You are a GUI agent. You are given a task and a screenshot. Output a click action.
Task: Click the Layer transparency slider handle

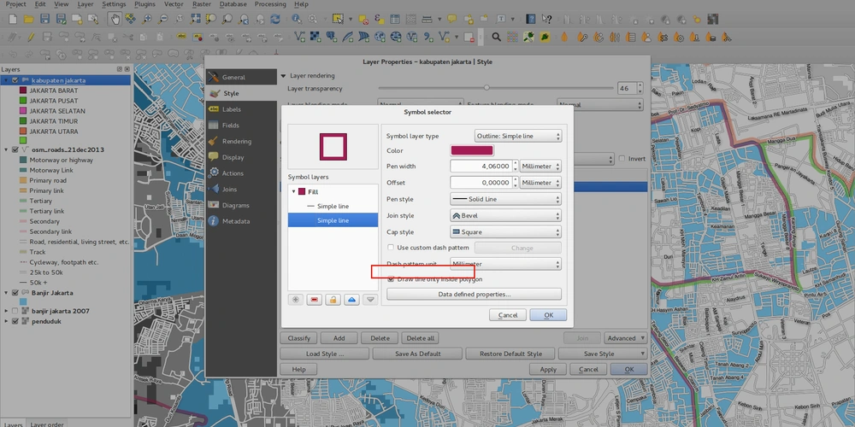pyautogui.click(x=486, y=88)
